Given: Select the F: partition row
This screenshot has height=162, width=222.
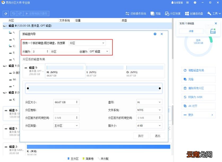Looking at the screenshot, I should click(12, 53).
